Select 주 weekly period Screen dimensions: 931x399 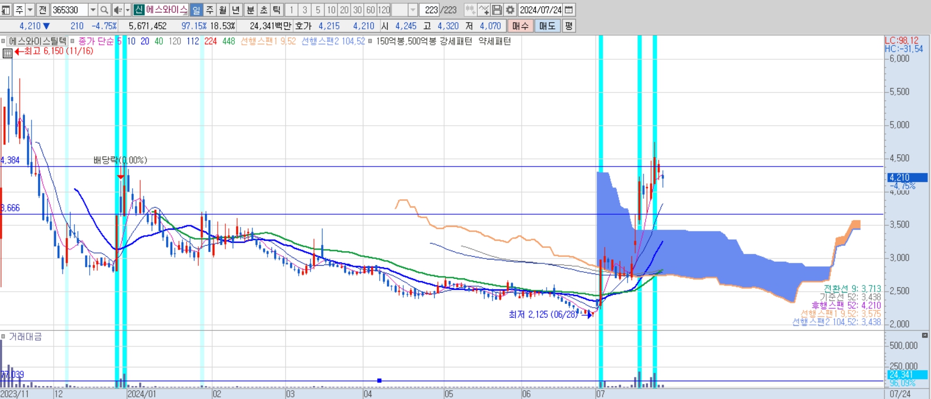(209, 10)
